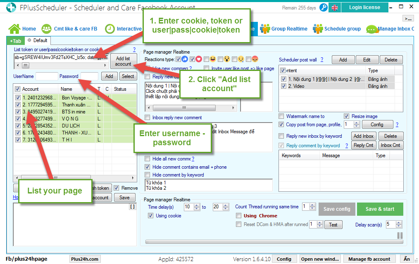Viewport: 419px width, 264px height.
Task: Click the crying Sad reaction icon
Action: tap(241, 59)
